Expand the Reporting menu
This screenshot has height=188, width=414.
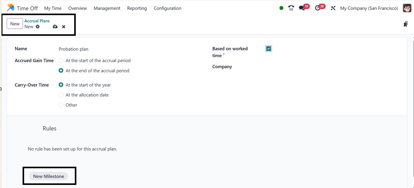coord(137,8)
